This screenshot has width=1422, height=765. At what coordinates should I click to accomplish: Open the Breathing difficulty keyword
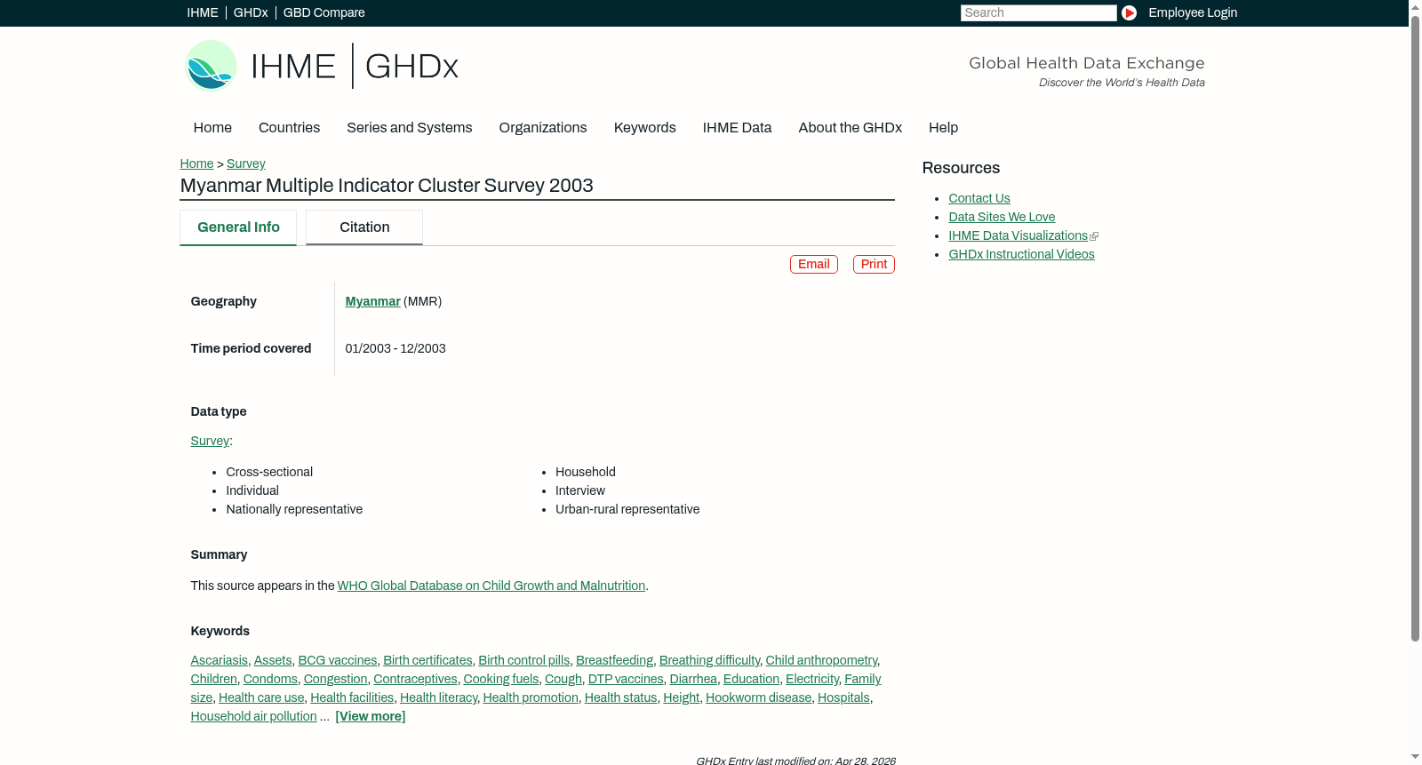tap(709, 660)
